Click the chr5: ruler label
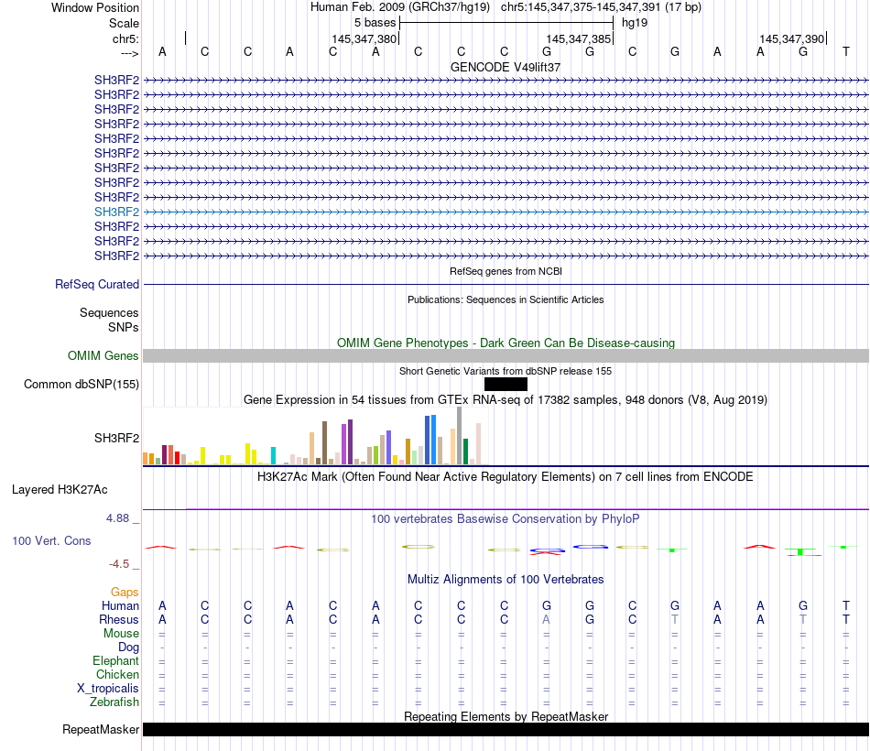Image resolution: width=870 pixels, height=751 pixels. pyautogui.click(x=125, y=38)
